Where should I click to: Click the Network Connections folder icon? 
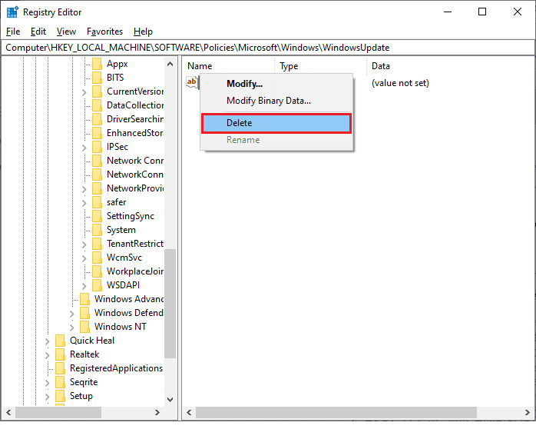point(97,161)
